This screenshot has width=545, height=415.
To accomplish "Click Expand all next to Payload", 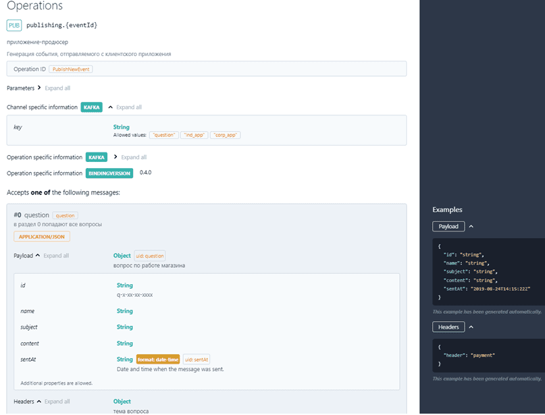I will [56, 256].
